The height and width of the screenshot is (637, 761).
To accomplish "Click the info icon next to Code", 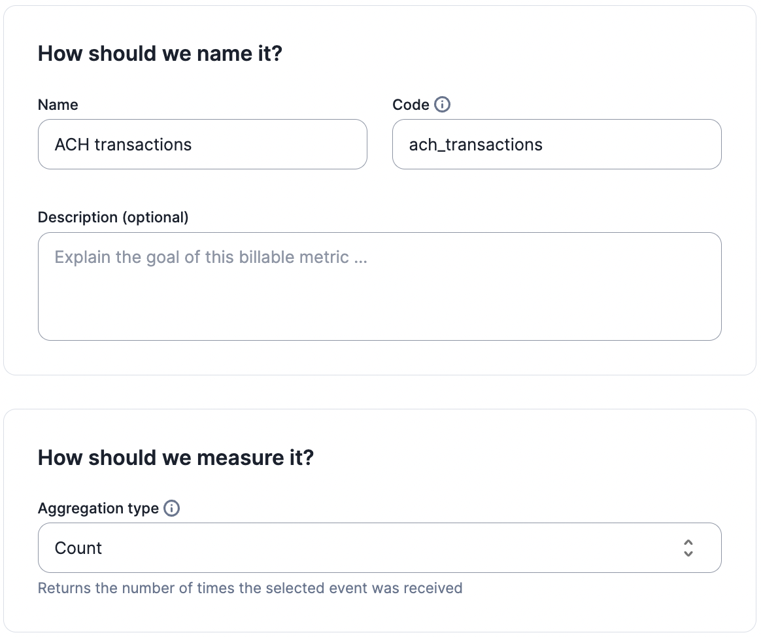I will [443, 105].
